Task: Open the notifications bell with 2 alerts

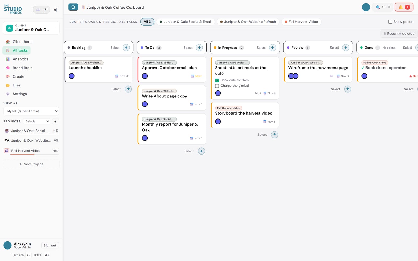Action: coord(404,7)
